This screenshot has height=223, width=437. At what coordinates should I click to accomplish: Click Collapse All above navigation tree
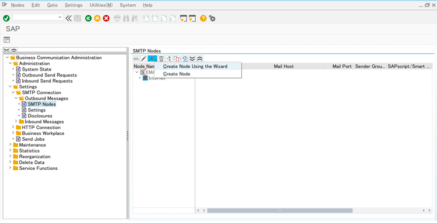[x=14, y=50]
